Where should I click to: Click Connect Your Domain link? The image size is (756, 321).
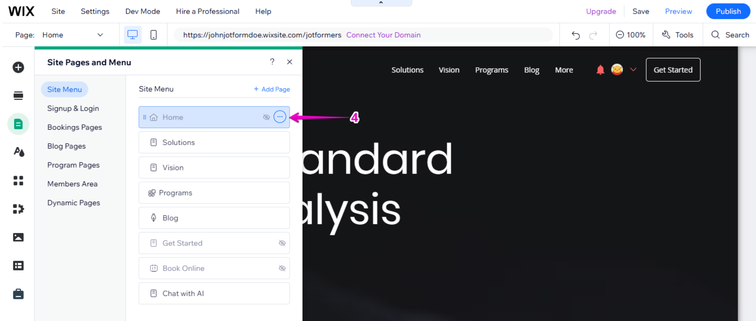[x=383, y=35]
